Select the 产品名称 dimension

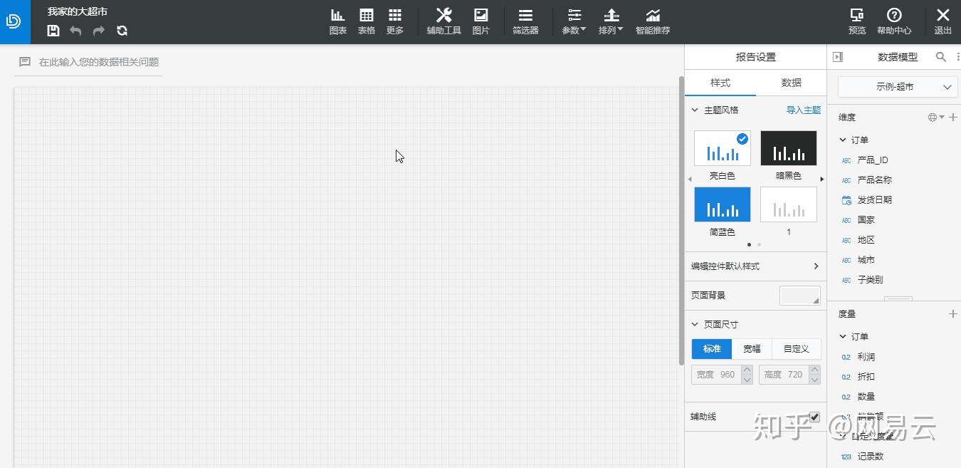(874, 180)
